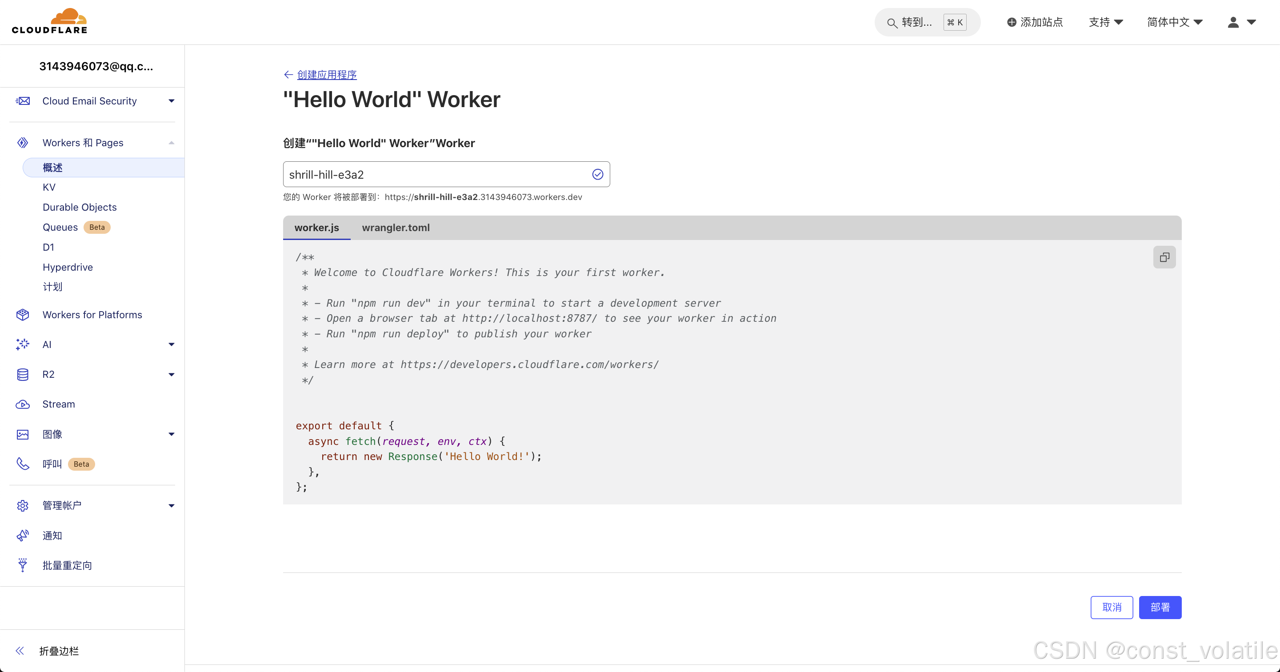Click the R2 database icon
1280x672 pixels.
coord(23,374)
